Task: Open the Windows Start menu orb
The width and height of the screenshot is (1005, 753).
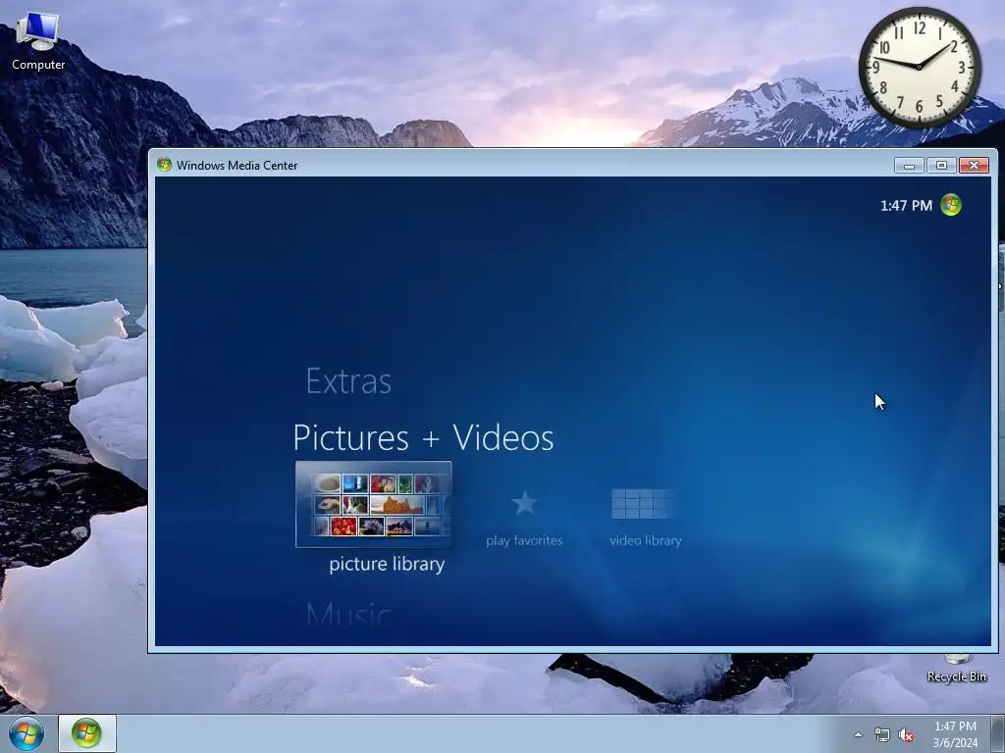Action: [x=26, y=733]
